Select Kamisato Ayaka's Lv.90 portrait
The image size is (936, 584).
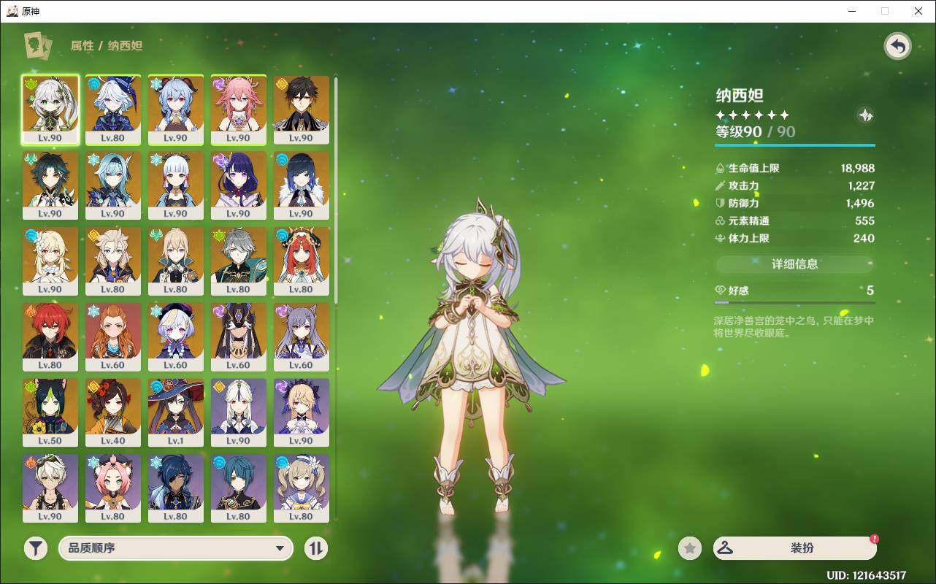point(176,185)
